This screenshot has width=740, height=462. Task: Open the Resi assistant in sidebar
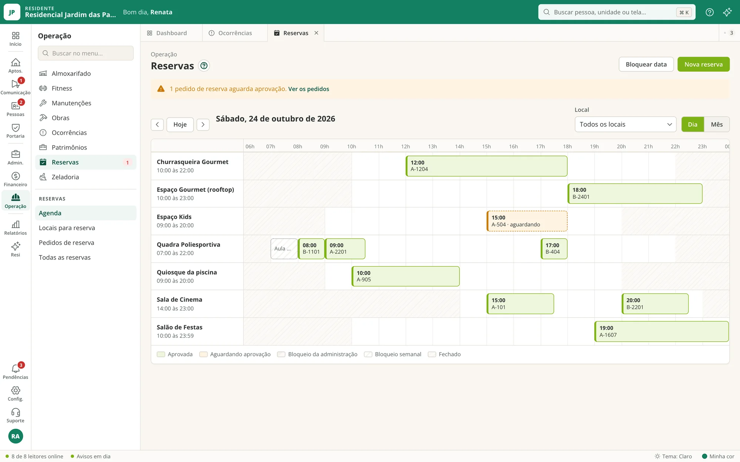(x=16, y=249)
